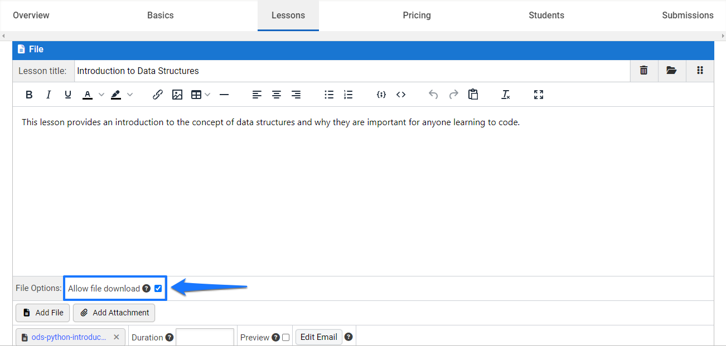
Task: Paste from the clipboard icon
Action: [x=473, y=95]
